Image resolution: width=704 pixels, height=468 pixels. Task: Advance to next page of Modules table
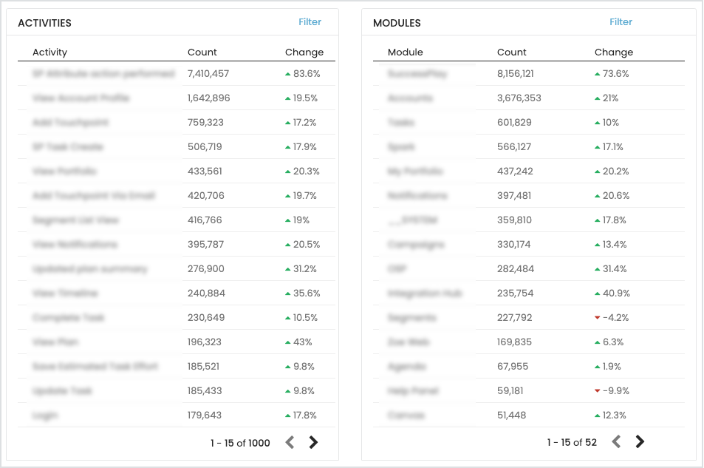tap(640, 441)
